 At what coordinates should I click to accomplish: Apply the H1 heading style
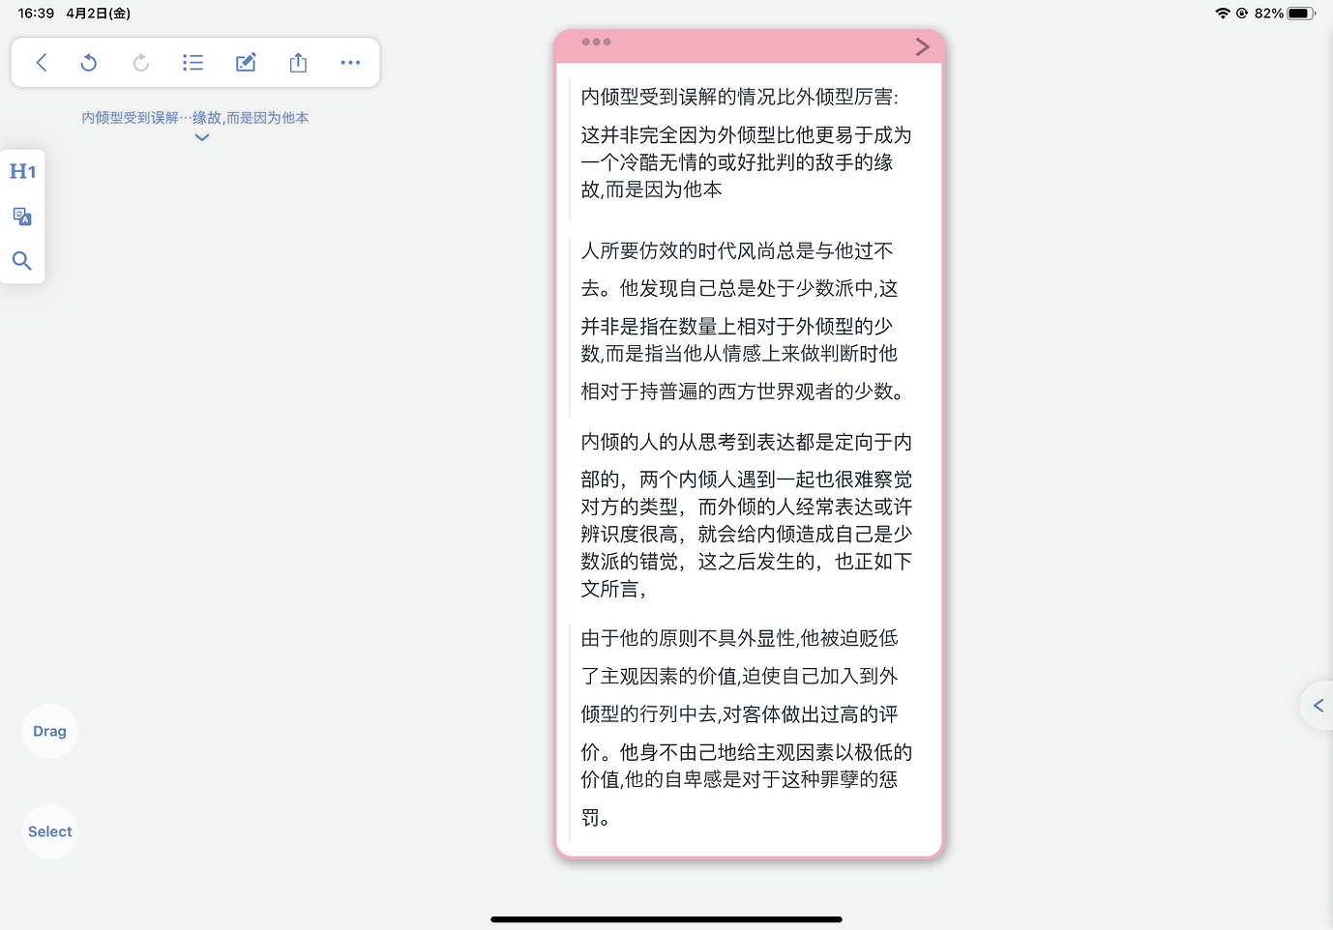(22, 171)
